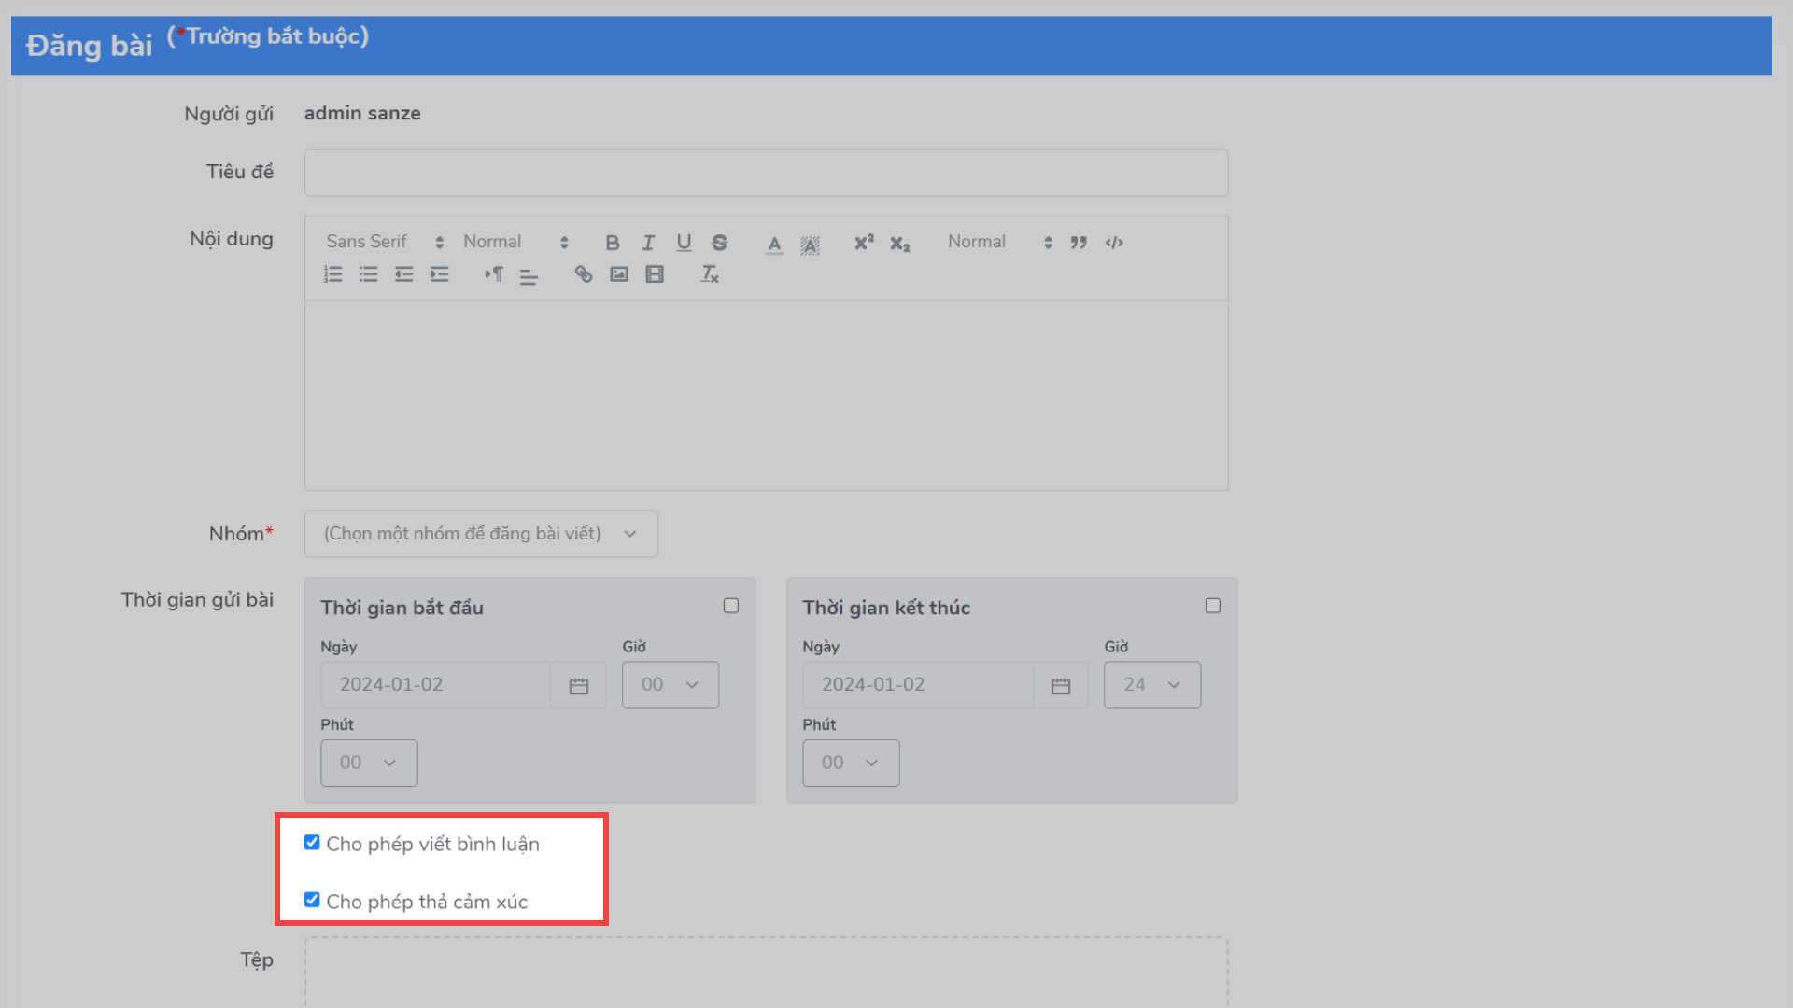Open the Normal size dropdown beside Sans Serif
The image size is (1793, 1008).
[515, 242]
